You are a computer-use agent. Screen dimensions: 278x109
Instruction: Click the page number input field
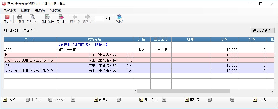point(99,19)
